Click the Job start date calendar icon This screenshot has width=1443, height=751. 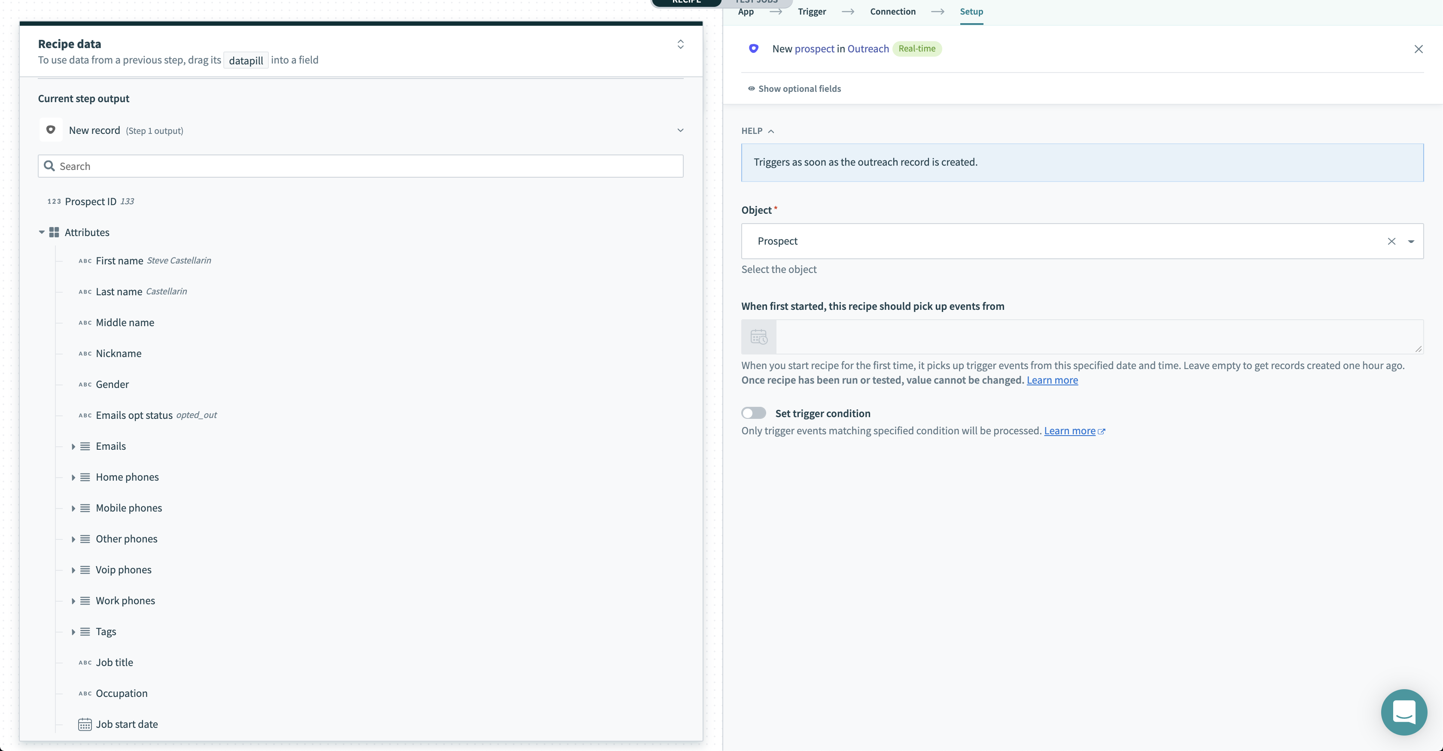[85, 724]
